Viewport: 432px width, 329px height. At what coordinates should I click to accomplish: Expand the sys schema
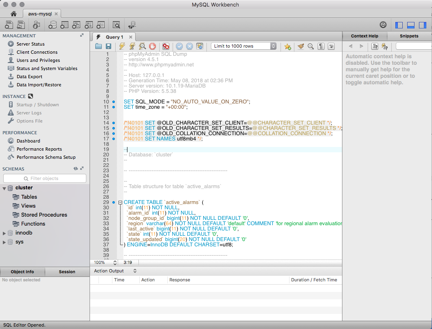click(4, 243)
